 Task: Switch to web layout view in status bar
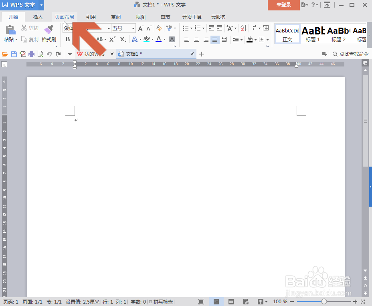coord(246,302)
